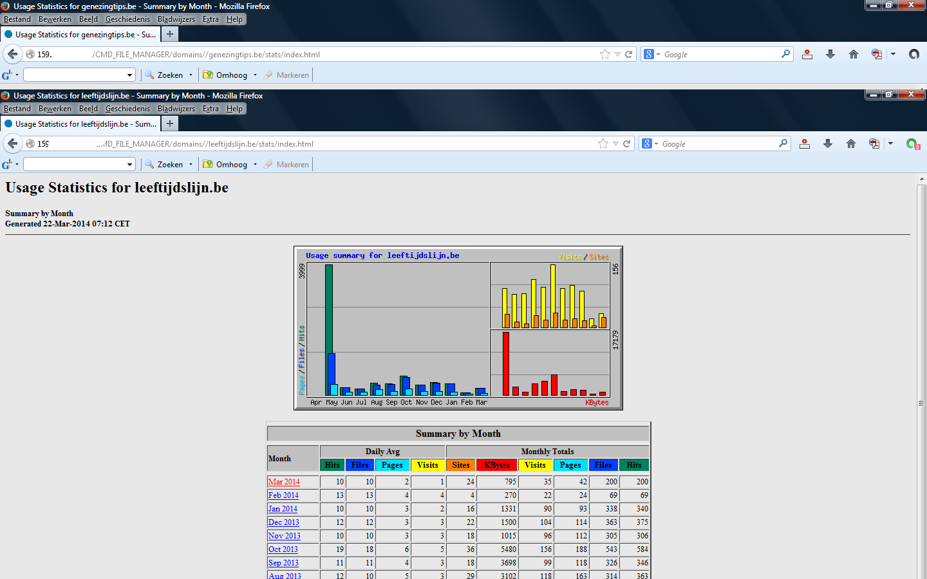Click search magnifier in genezingtips window's Google box

click(785, 54)
